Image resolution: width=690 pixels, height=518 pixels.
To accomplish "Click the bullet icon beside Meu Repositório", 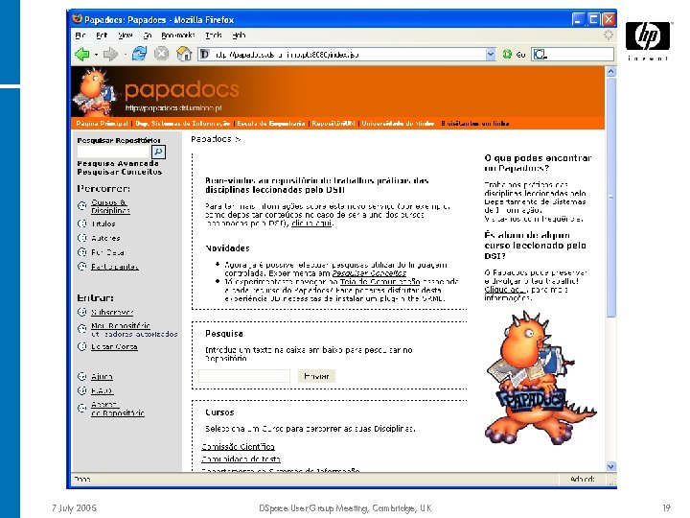I will [81, 329].
